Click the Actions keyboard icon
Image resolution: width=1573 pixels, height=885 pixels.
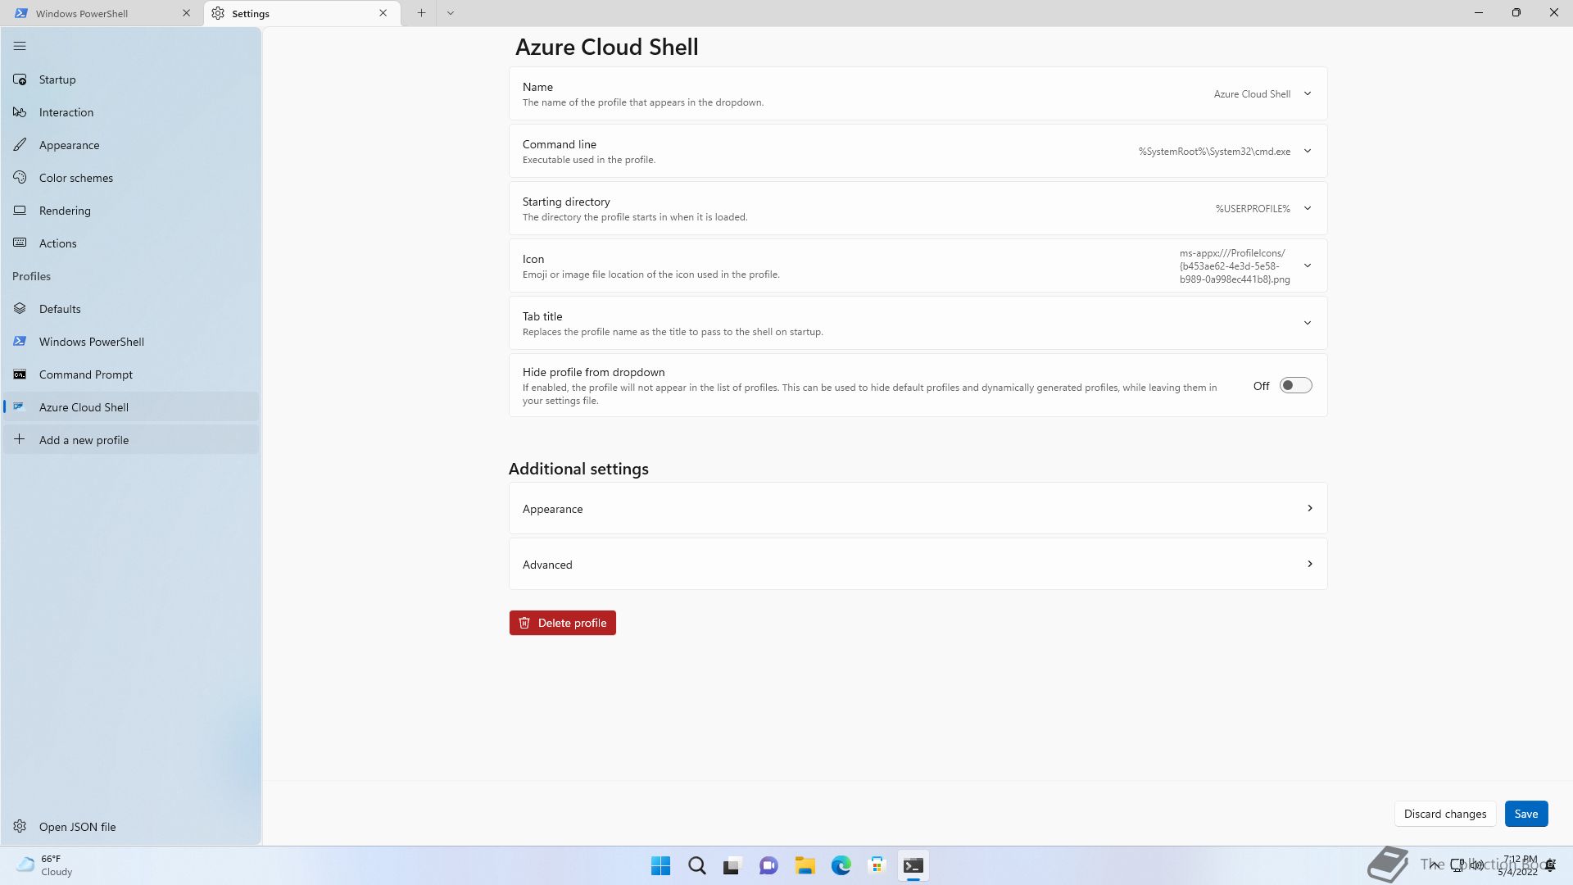(20, 243)
